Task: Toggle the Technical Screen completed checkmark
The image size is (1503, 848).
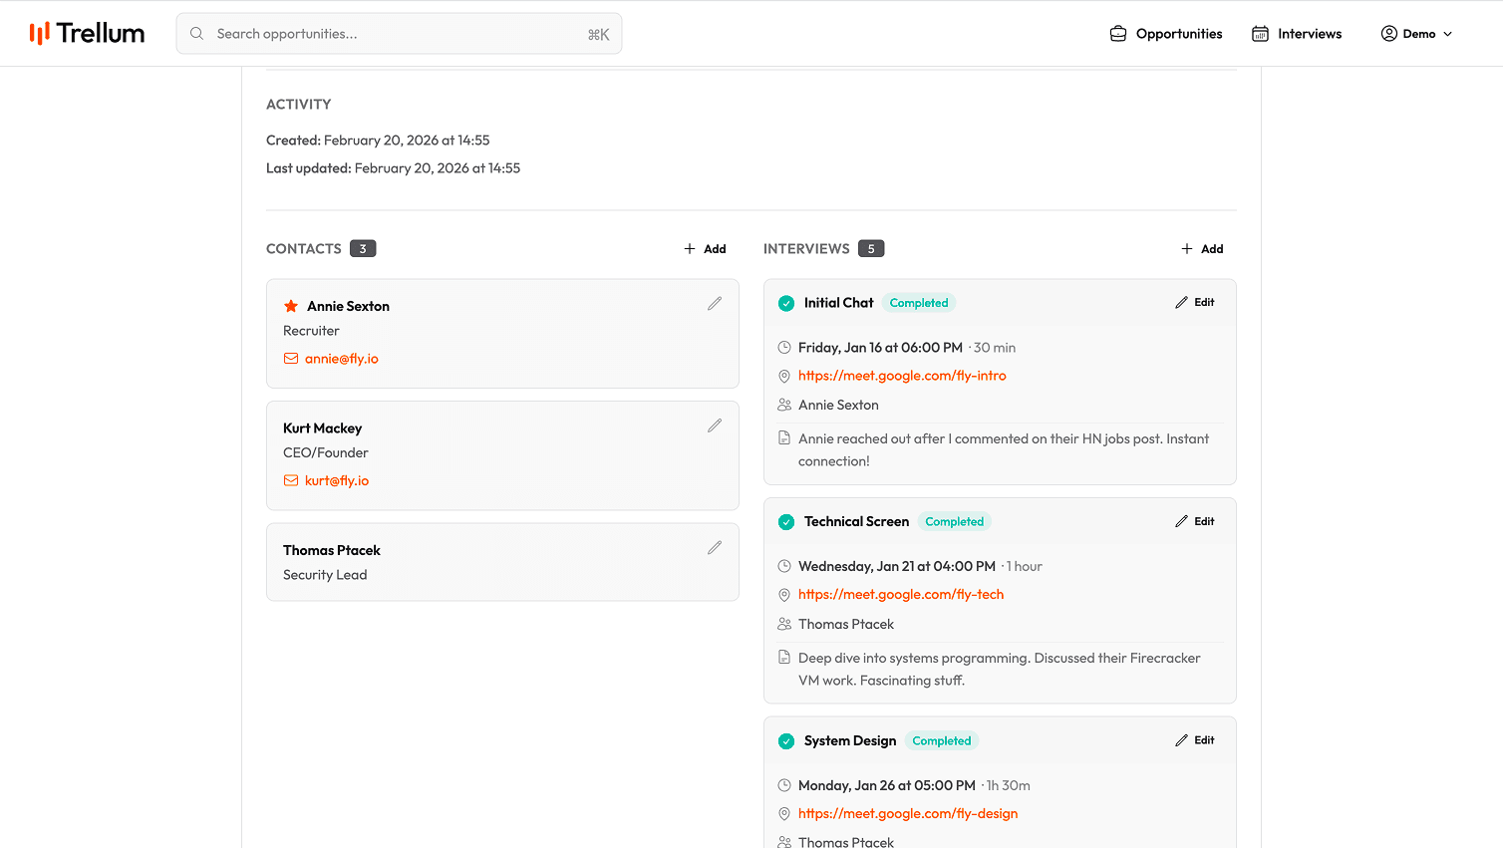Action: [786, 522]
